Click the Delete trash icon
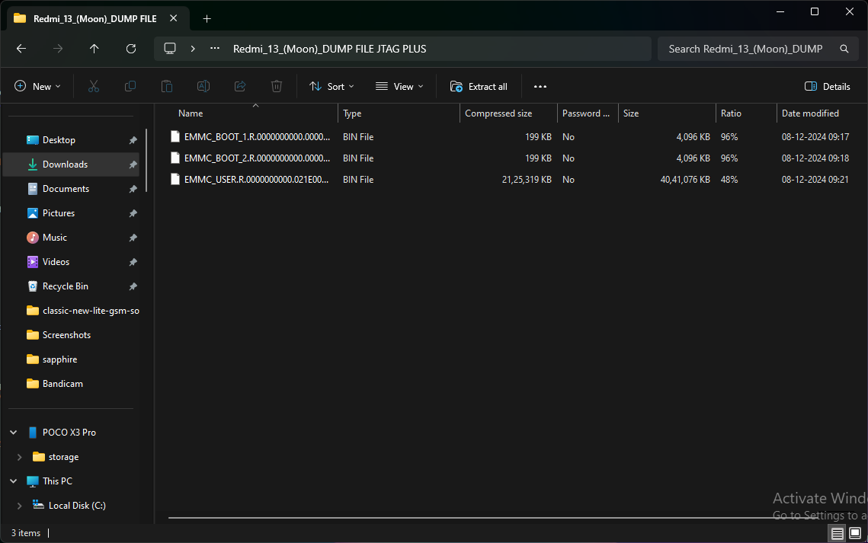The width and height of the screenshot is (868, 543). pos(277,87)
